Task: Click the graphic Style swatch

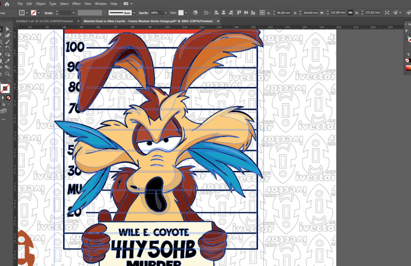Action: [181, 13]
